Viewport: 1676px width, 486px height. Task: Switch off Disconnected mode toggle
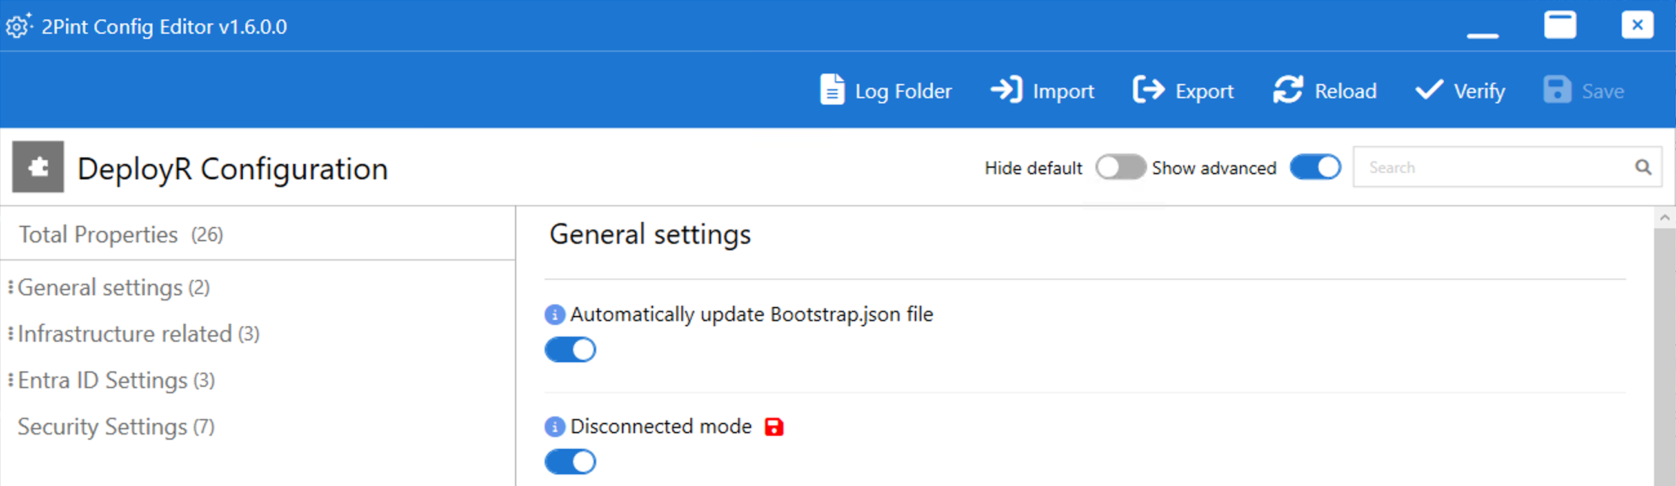[570, 462]
